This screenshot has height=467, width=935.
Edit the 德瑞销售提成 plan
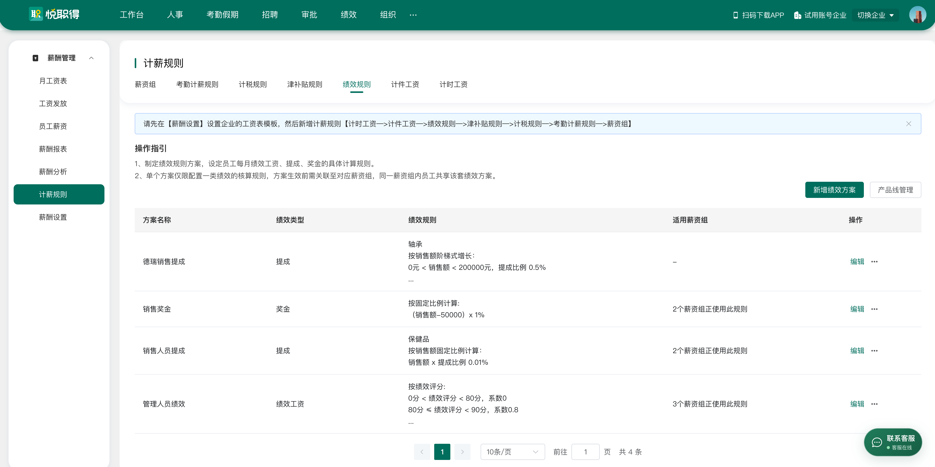click(x=857, y=262)
